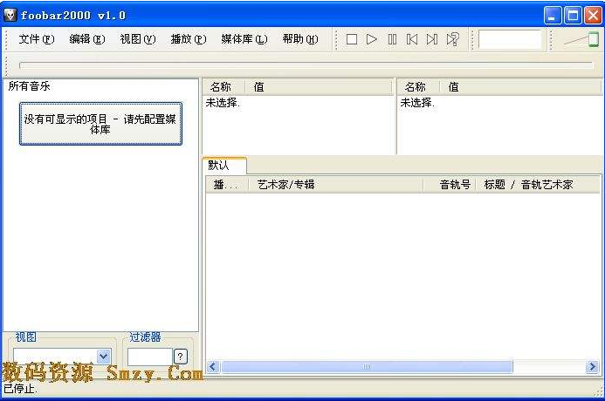Open the 编辑(E) menu
Viewport: 605px width, 401px height.
[x=87, y=39]
